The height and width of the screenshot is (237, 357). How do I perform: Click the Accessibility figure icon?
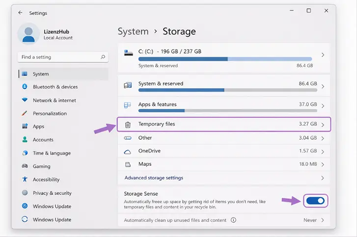25,179
